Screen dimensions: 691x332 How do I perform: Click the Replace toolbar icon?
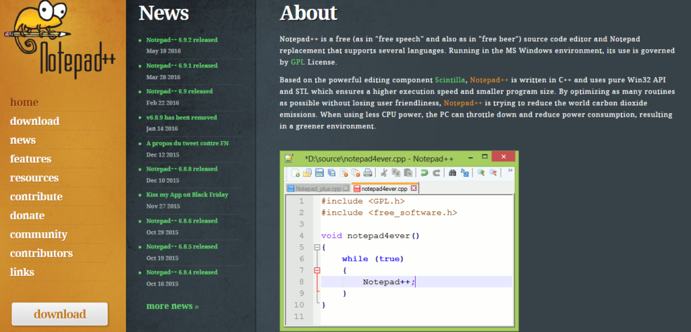coord(464,172)
